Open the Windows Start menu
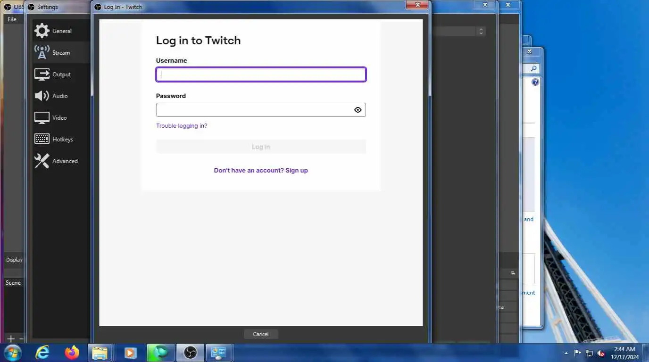This screenshot has width=649, height=362. pos(12,353)
